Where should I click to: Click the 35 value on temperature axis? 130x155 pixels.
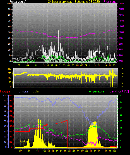[x=121, y=102]
